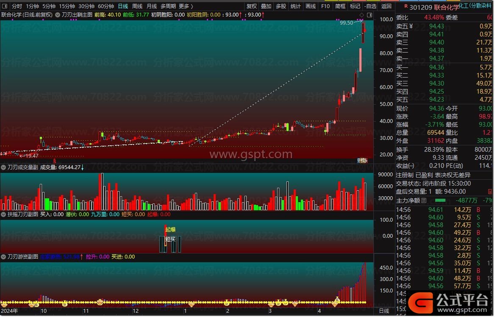
Task: Click the 短买 signal label
Action: point(170,239)
